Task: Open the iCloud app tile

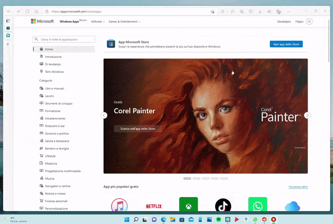Action: [292, 206]
